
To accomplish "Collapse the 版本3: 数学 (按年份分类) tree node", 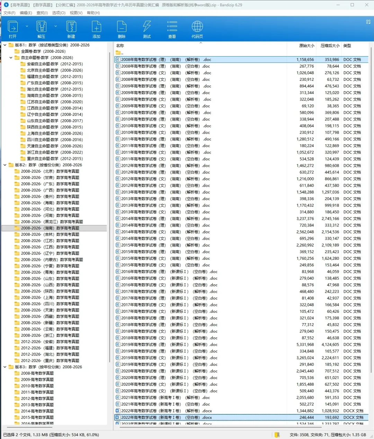I will pos(5,367).
